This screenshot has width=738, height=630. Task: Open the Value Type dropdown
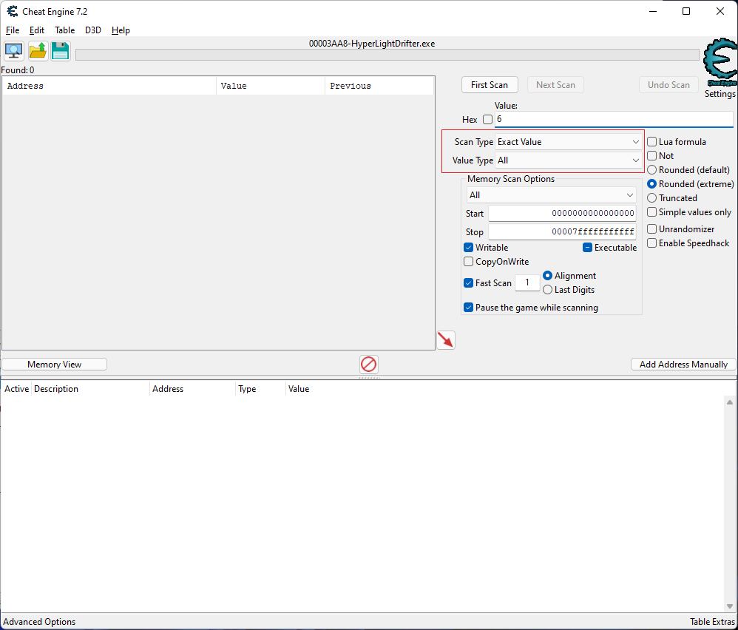(x=568, y=160)
